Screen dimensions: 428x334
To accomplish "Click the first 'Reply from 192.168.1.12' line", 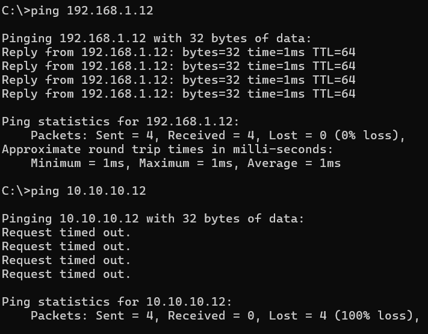I will 178,52.
